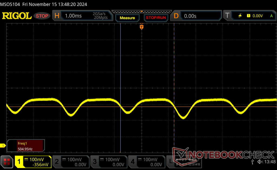Image resolution: width=277 pixels, height=170 pixels.
Task: Click the 504.95Hz frequency value
Action: point(25,149)
